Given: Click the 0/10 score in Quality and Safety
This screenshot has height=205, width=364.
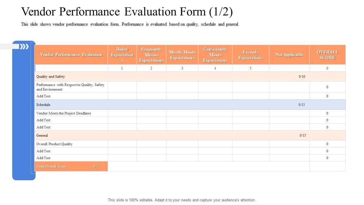Looking at the screenshot, I should point(302,76).
